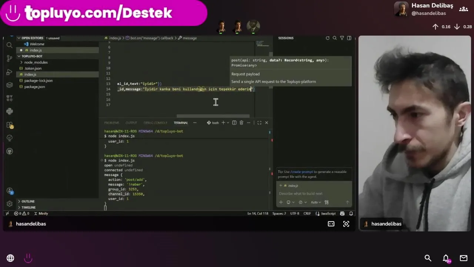Screen dimensions: 474x267
Task: Search sessions with the magnifier icon
Action: click(335, 38)
